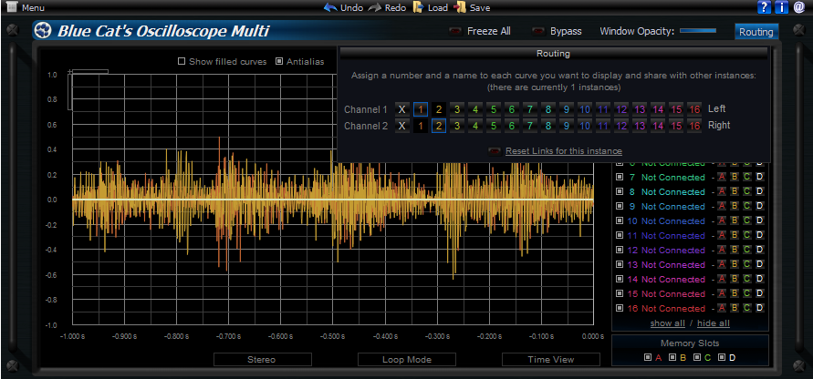Image resolution: width=813 pixels, height=379 pixels.
Task: Toggle visibility of curve 16
Action: pos(619,308)
